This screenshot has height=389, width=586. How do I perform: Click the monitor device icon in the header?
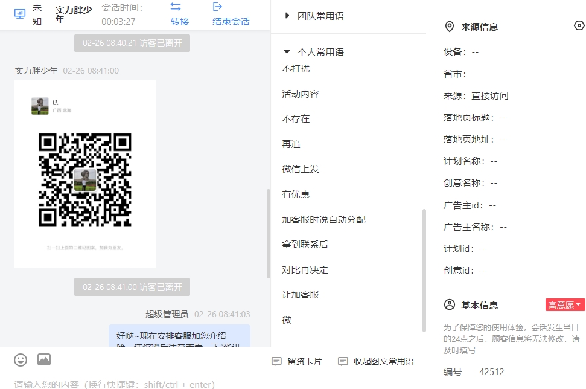coord(20,14)
